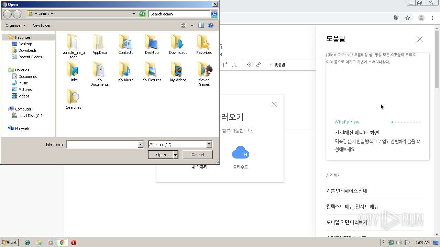
Task: Select the My Documents folder
Action: tap(100, 74)
